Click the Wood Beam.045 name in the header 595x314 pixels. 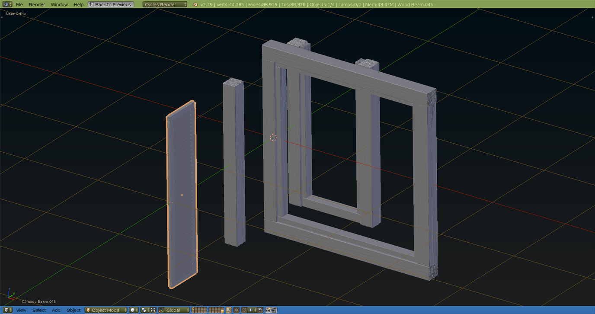pos(415,4)
